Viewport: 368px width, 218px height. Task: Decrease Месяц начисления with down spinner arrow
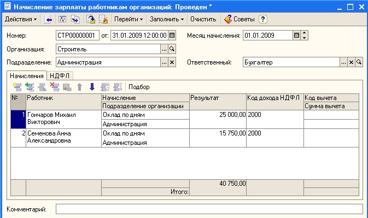304,38
